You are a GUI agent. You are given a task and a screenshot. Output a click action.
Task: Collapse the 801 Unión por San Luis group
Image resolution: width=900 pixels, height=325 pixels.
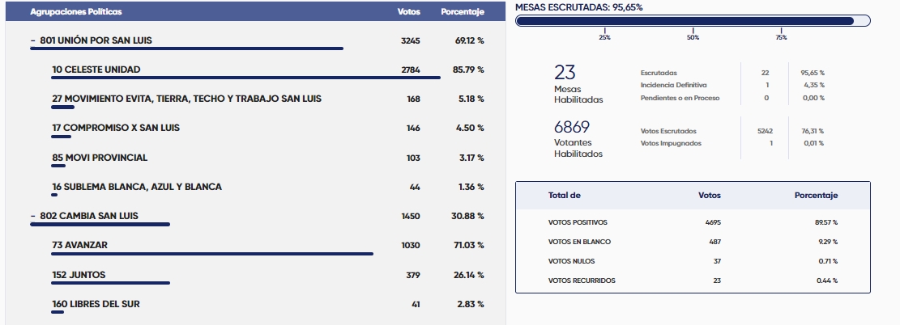32,40
